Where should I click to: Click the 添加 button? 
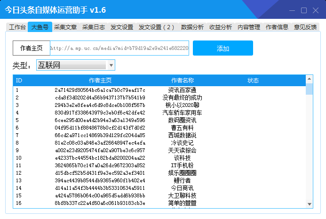(x=223, y=49)
